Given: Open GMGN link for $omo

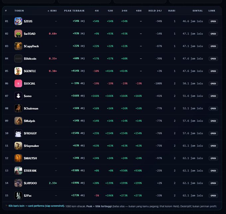Looking at the screenshot, I should 213,96.
